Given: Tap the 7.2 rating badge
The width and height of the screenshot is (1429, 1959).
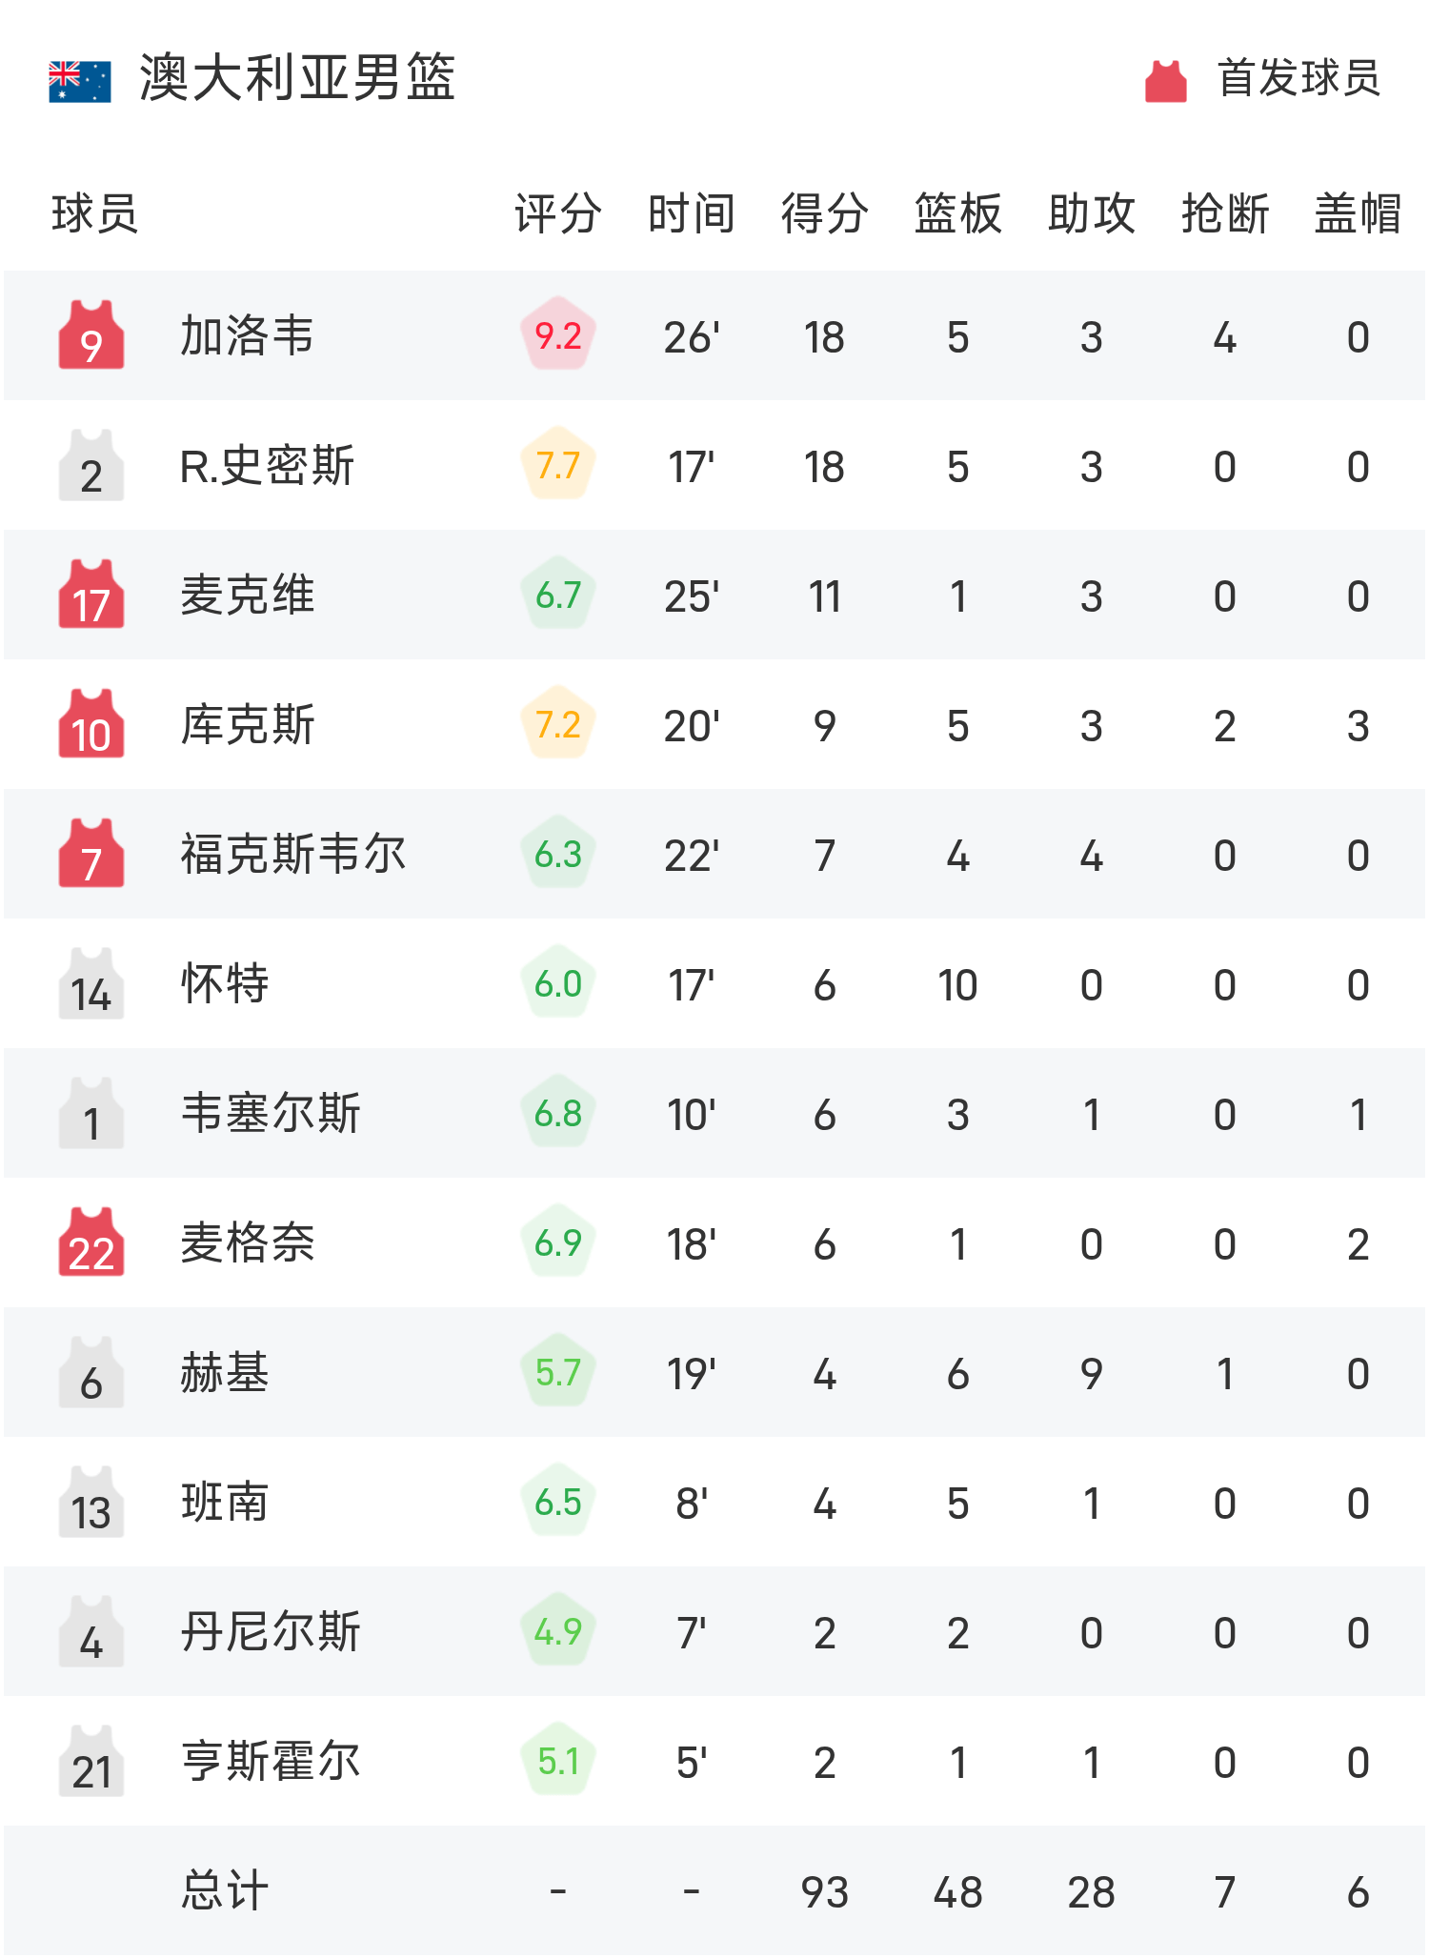Looking at the screenshot, I should coord(558,724).
